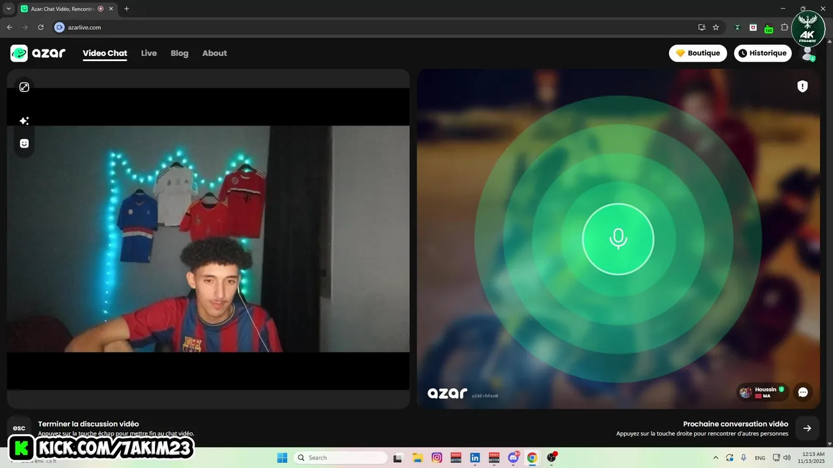Open Chrome from the taskbar
The height and width of the screenshot is (468, 833).
click(532, 458)
